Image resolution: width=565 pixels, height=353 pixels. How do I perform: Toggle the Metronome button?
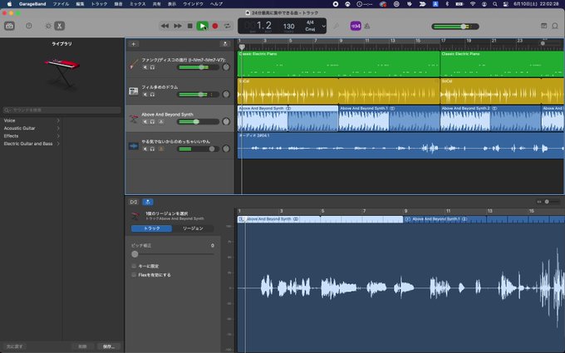[367, 26]
